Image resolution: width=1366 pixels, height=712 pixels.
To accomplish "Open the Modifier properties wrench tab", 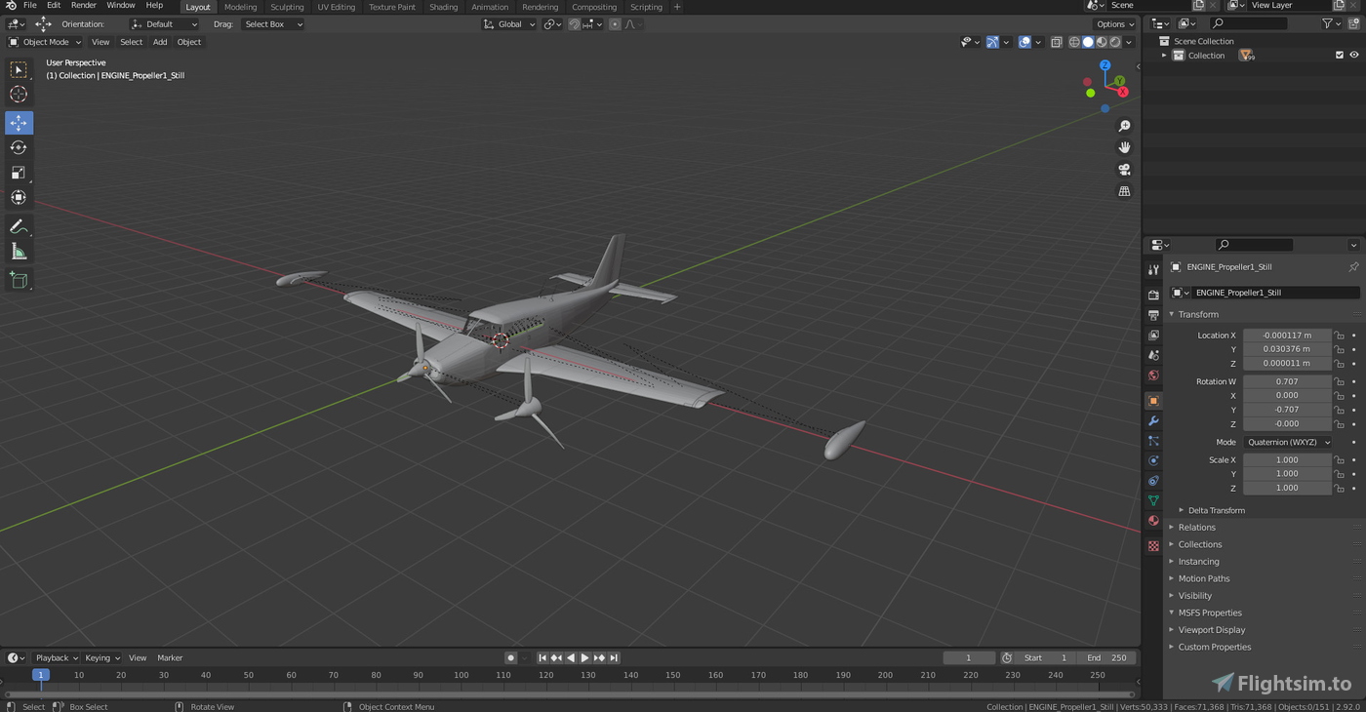I will click(x=1153, y=419).
